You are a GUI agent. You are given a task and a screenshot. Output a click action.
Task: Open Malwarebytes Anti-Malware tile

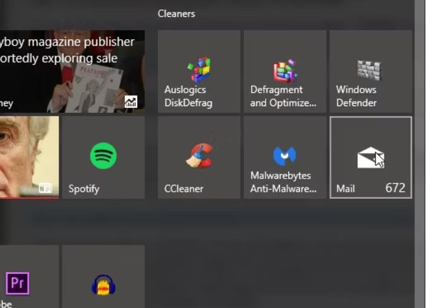[x=285, y=158]
